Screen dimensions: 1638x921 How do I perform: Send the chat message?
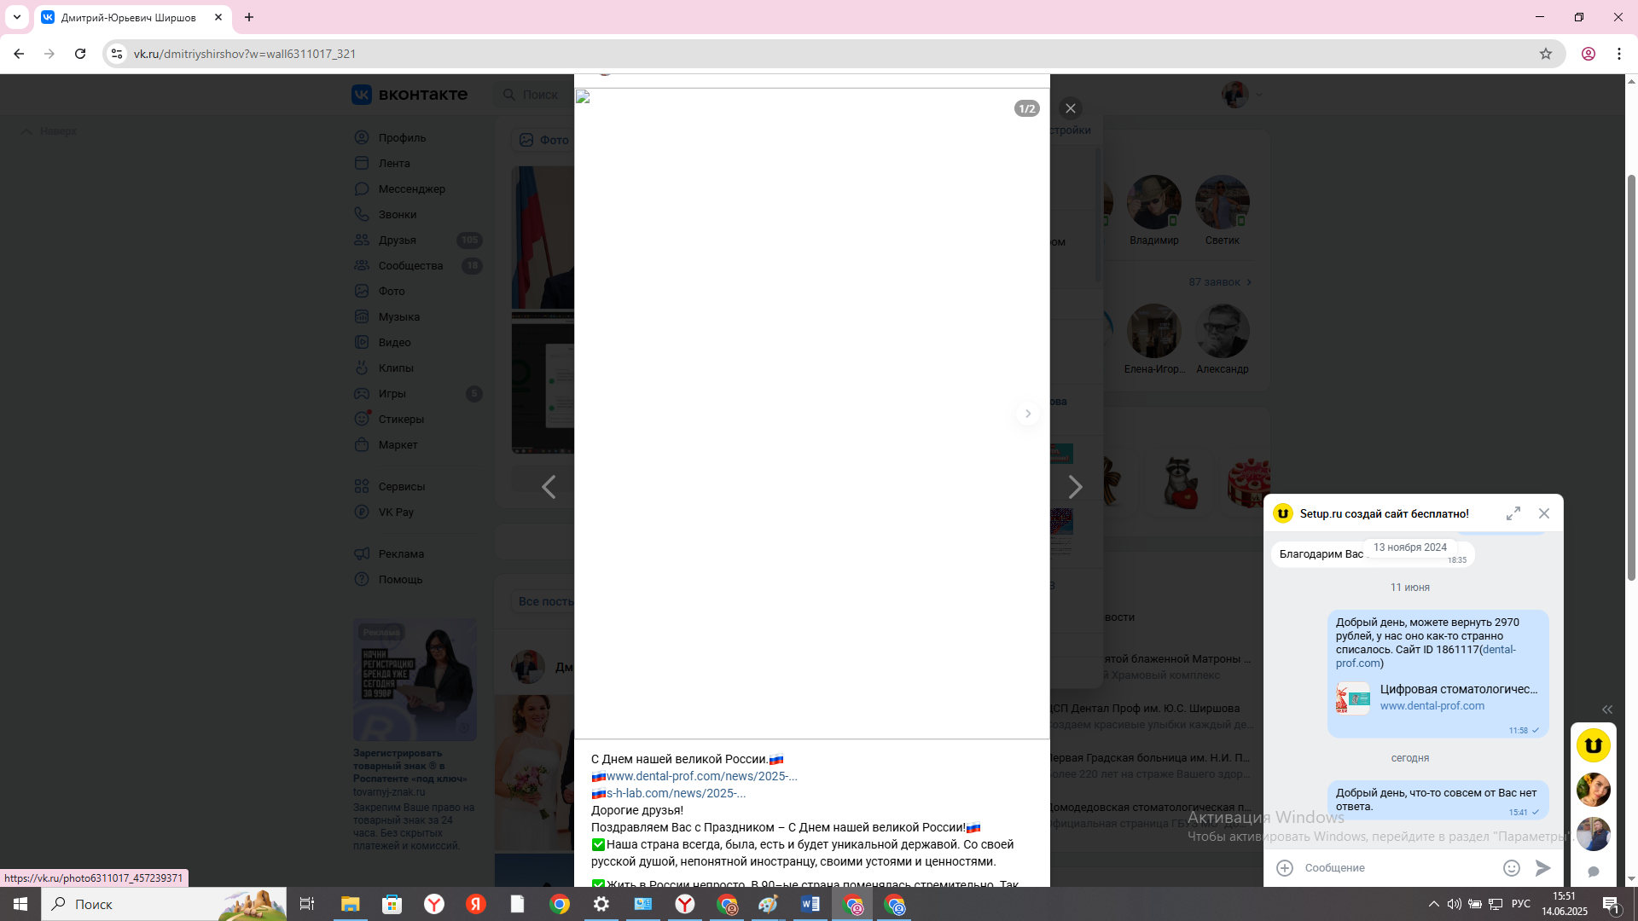coord(1542,868)
